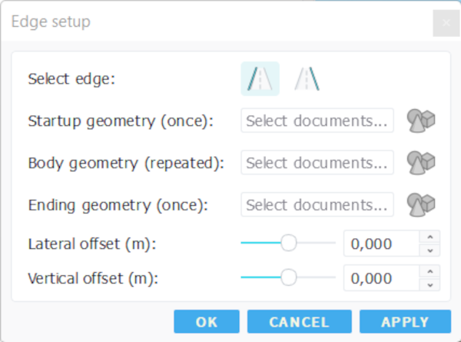Viewport: 461px width, 342px height.
Task: Select the right road edge icon
Action: click(x=307, y=78)
